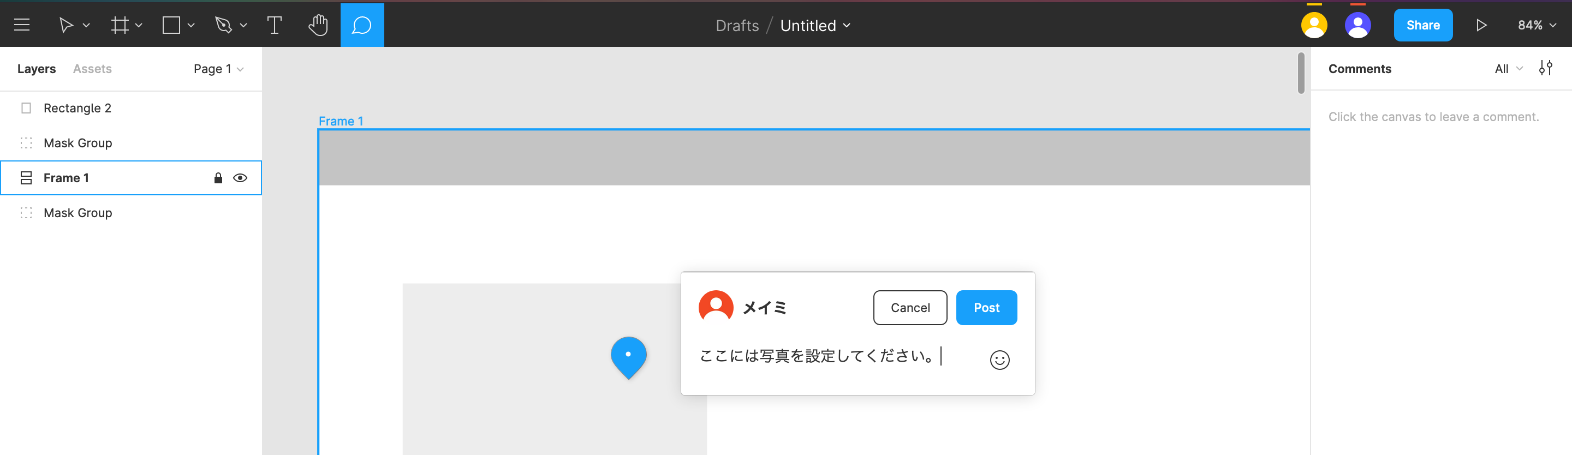Select the Pen tool
Screen dimensions: 1572x455
[223, 25]
